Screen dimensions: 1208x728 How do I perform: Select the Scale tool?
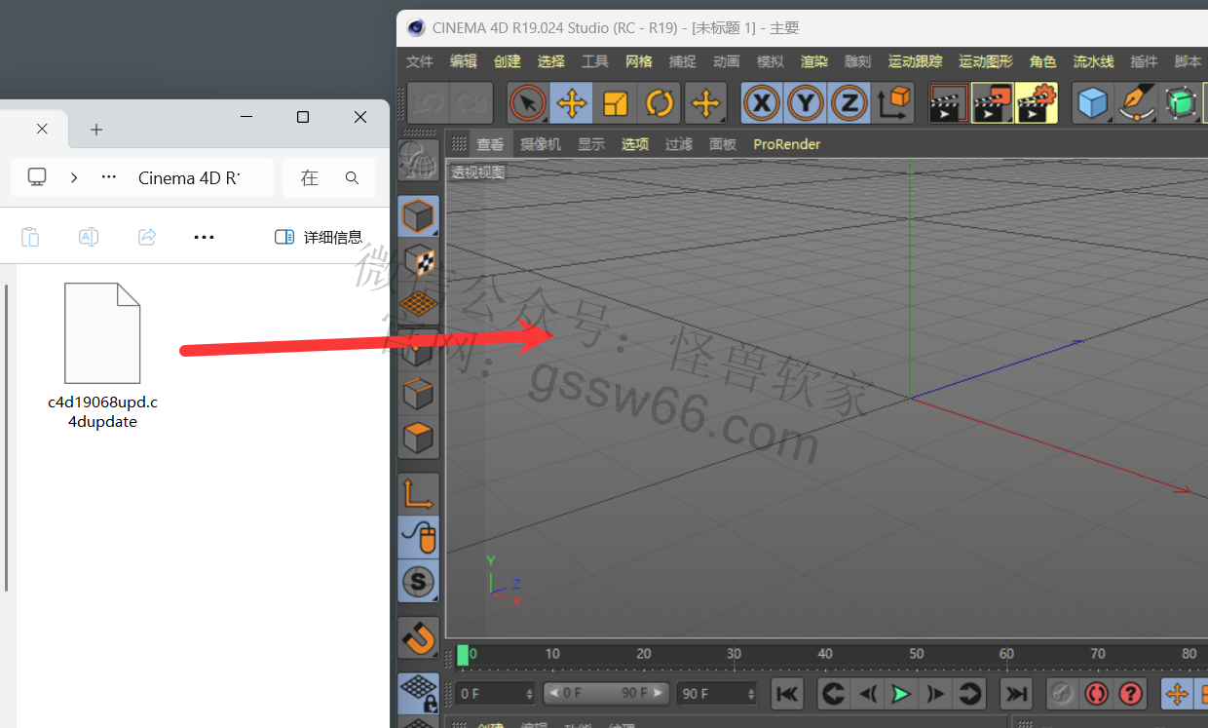point(616,102)
